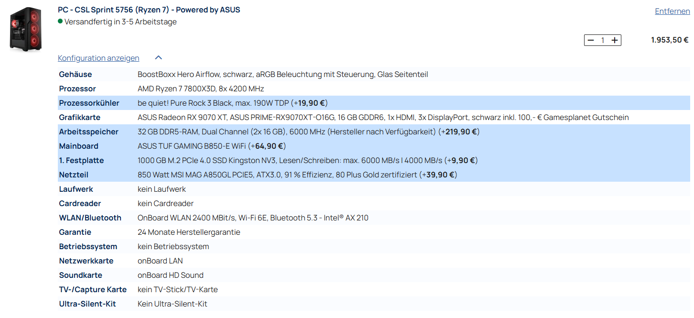694x318 pixels.
Task: Click the be quiet! Pure Rock 3 value
Action: pos(233,103)
